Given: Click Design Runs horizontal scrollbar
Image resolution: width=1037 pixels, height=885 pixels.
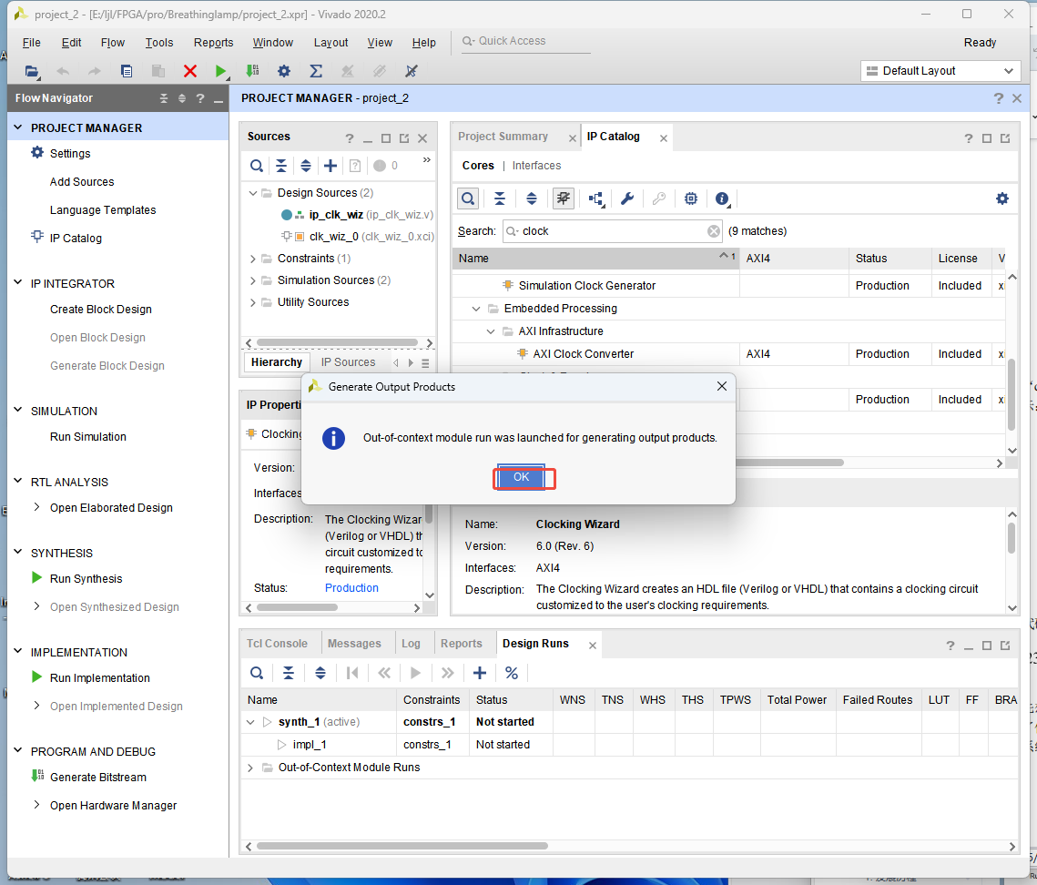Looking at the screenshot, I should 402,846.
